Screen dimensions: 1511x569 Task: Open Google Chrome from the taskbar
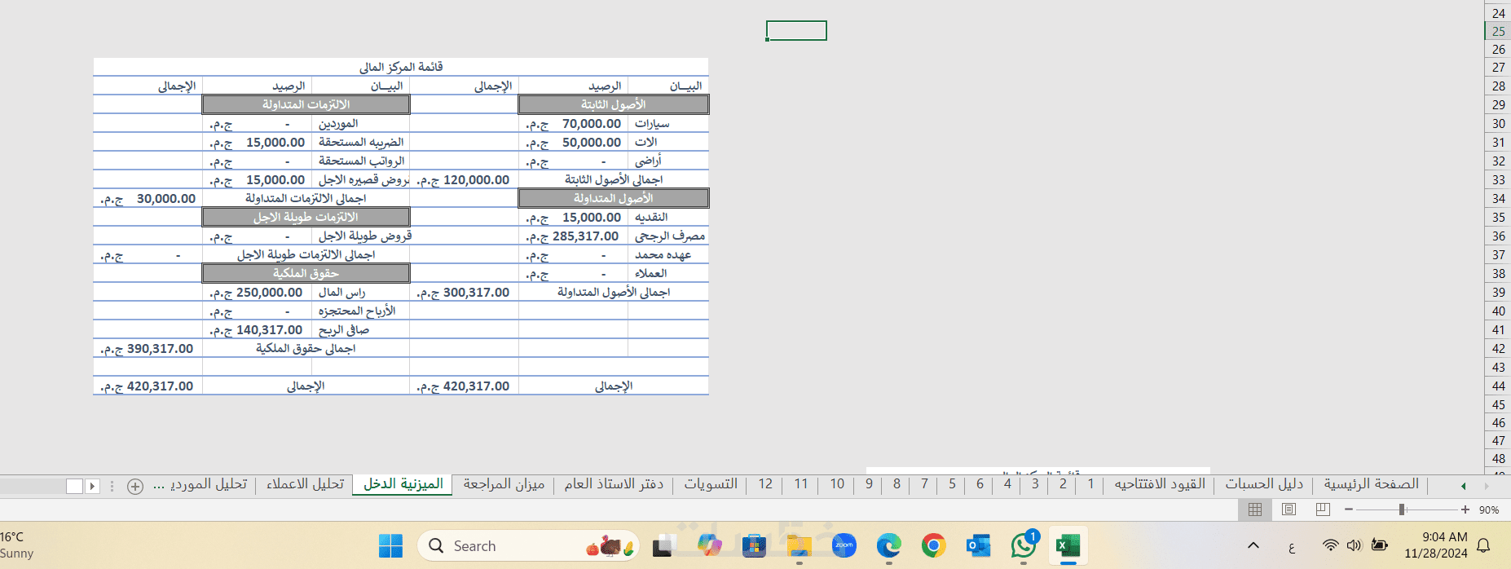pos(934,546)
